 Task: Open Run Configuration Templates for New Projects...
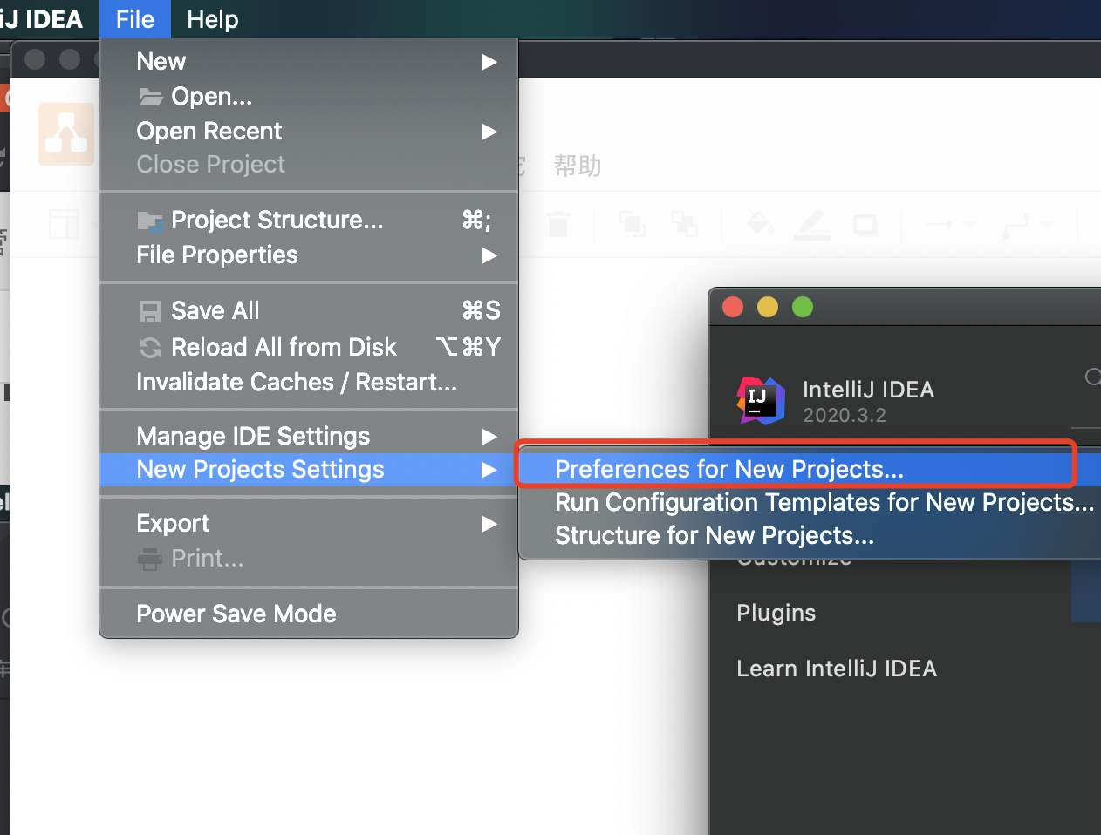point(810,502)
